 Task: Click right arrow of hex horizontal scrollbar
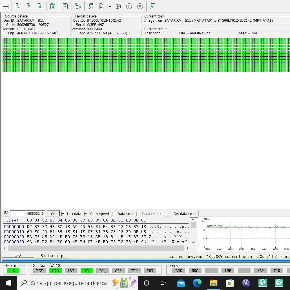pyautogui.click(x=187, y=248)
